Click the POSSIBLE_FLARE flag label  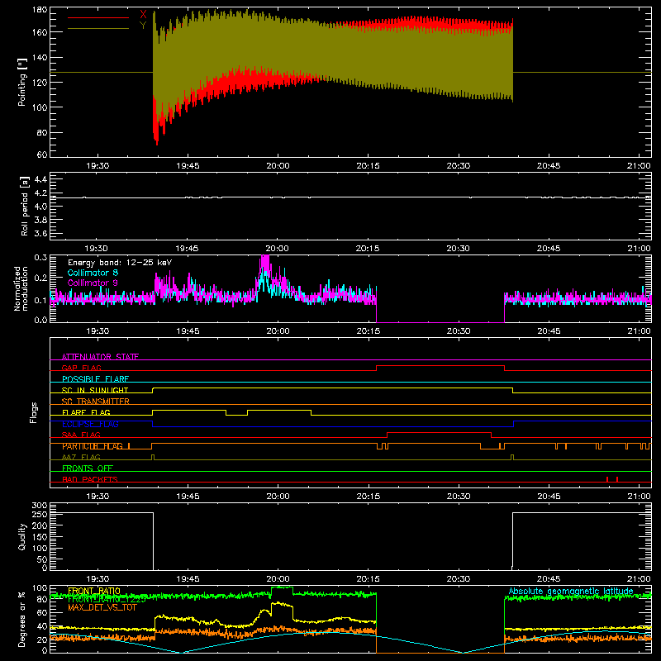(95, 379)
